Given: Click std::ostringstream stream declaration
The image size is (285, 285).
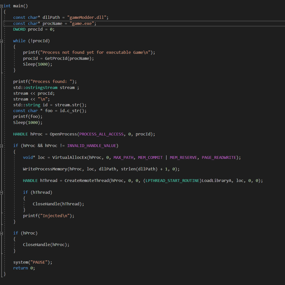Looking at the screenshot, I should [46, 87].
